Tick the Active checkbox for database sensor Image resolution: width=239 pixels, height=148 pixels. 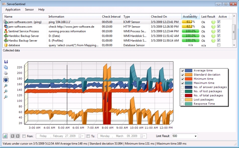point(218,45)
